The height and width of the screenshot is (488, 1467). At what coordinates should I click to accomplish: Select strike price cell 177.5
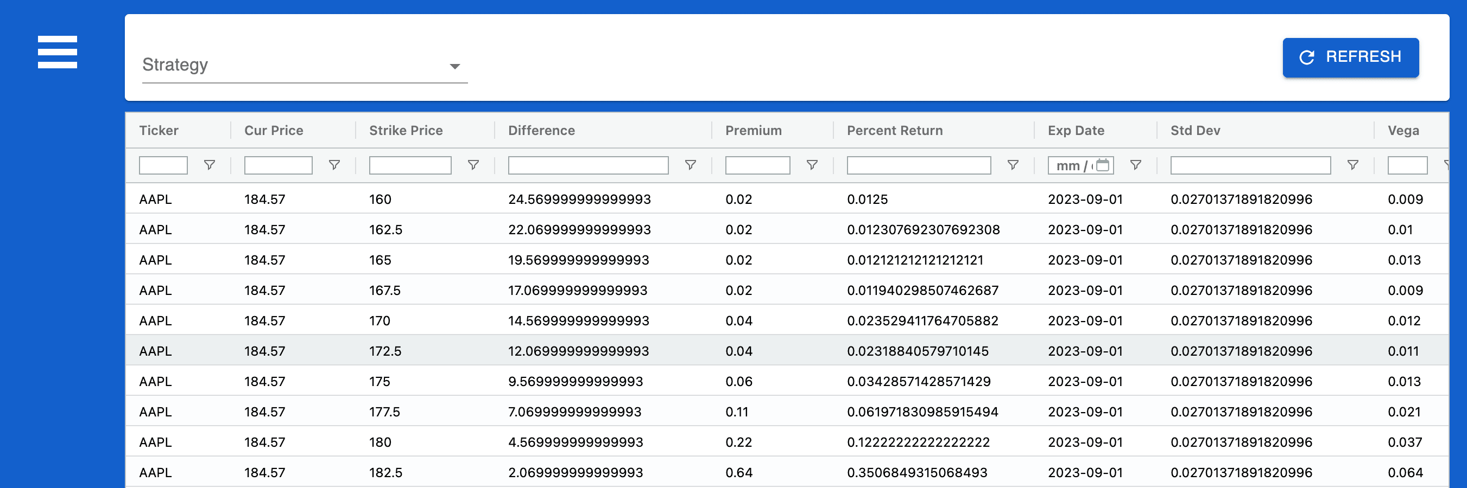(385, 412)
